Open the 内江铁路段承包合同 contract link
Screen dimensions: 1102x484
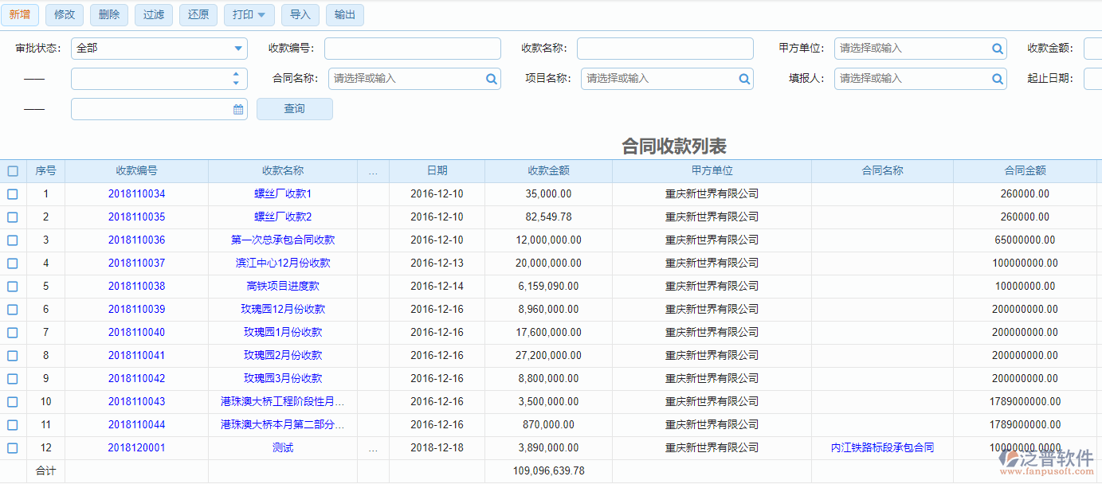coord(881,447)
